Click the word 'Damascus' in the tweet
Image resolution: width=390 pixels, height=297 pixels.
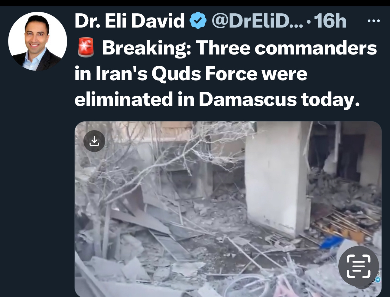[248, 99]
